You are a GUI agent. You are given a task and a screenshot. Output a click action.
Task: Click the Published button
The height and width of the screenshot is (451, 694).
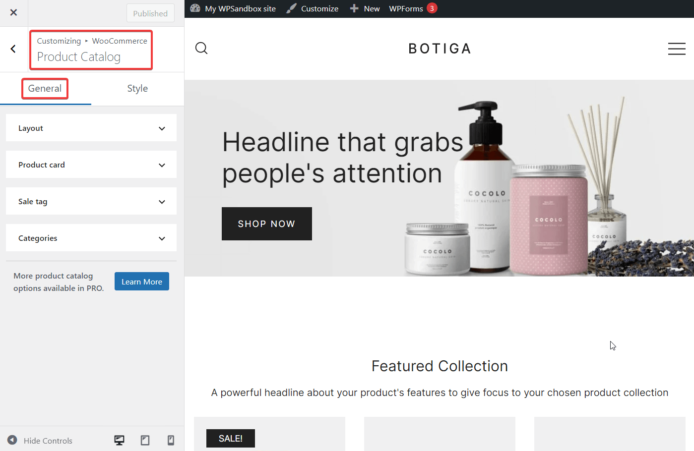150,13
